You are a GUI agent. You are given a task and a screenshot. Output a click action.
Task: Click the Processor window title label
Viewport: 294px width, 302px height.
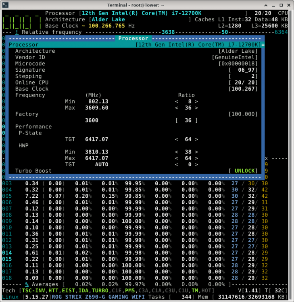133,38
